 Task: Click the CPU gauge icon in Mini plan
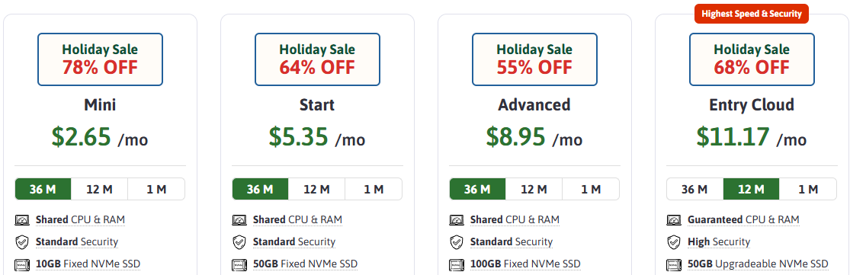pos(21,220)
